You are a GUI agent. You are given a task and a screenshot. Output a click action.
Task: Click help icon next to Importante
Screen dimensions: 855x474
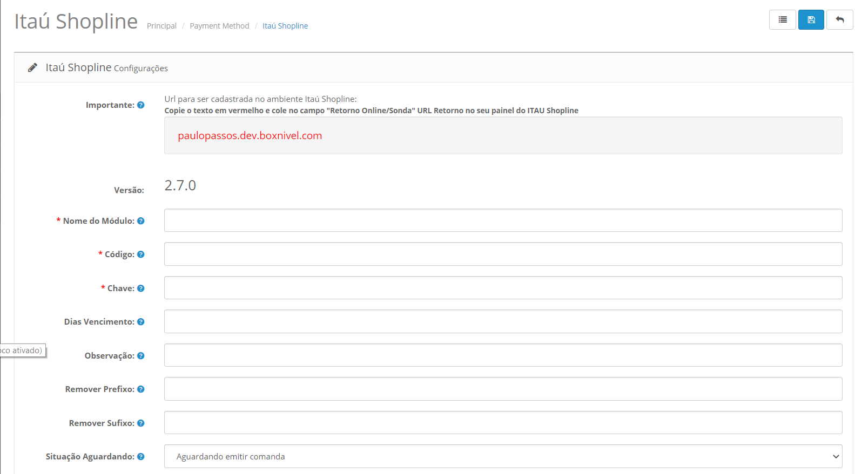coord(141,105)
